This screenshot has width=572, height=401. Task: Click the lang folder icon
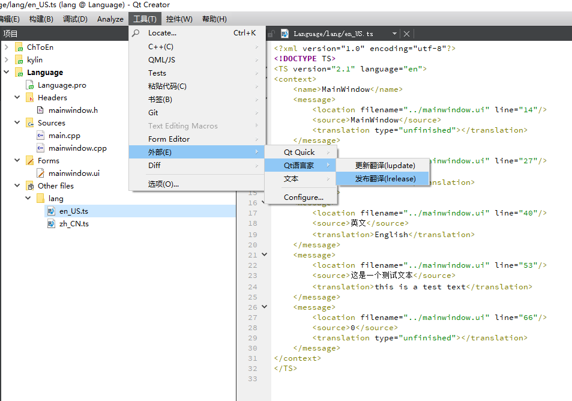pyautogui.click(x=40, y=199)
